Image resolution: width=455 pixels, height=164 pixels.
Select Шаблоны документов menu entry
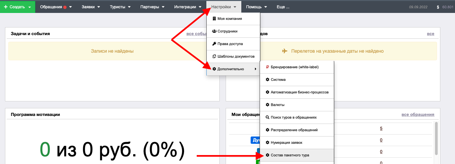click(x=233, y=56)
